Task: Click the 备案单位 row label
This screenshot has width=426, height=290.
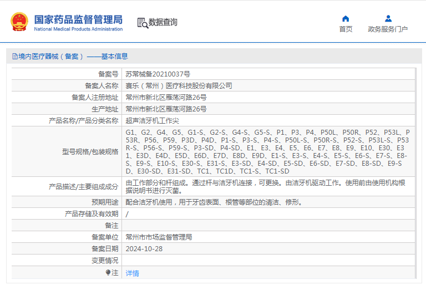Action: [105, 237]
